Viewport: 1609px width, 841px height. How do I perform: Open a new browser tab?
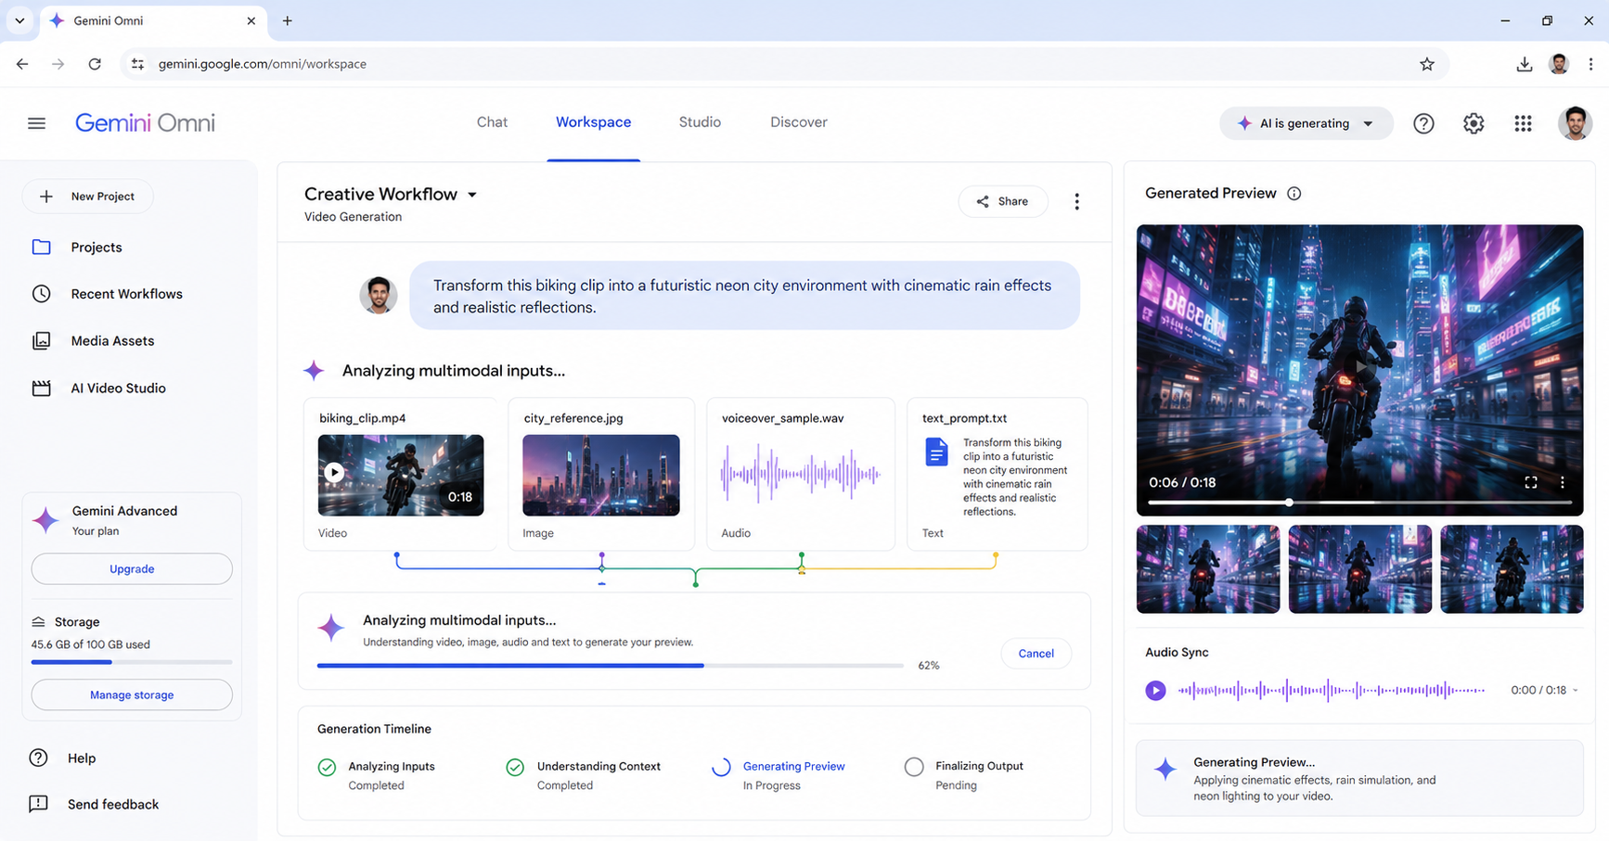[288, 20]
